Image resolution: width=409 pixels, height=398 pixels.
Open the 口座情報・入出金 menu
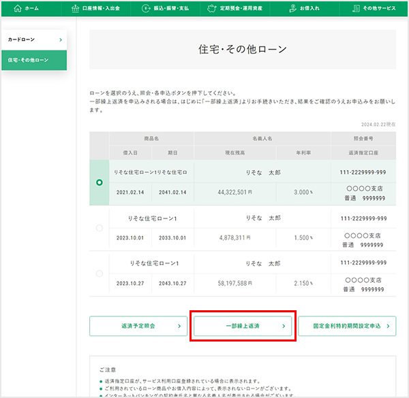click(x=95, y=8)
